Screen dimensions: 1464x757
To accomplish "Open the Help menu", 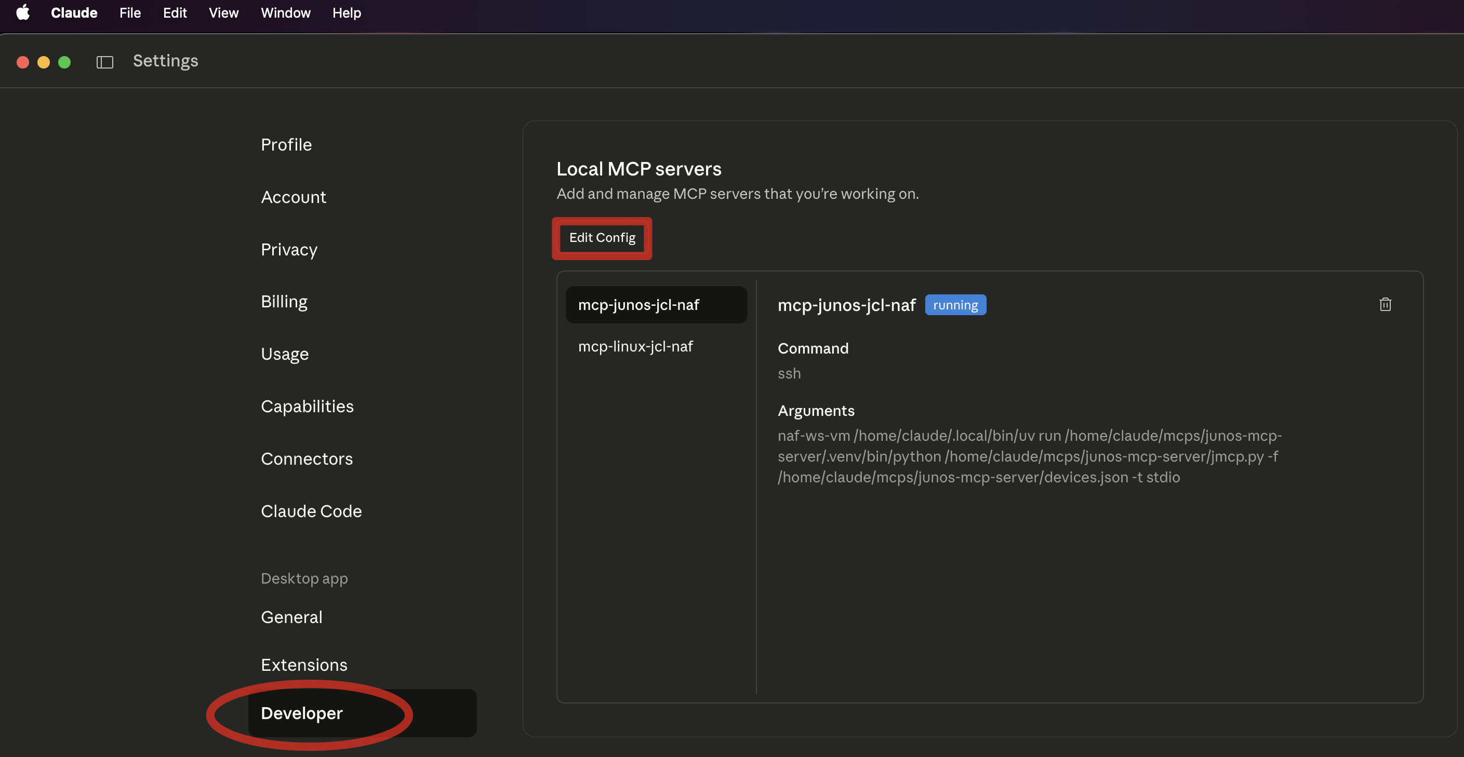I will tap(347, 12).
